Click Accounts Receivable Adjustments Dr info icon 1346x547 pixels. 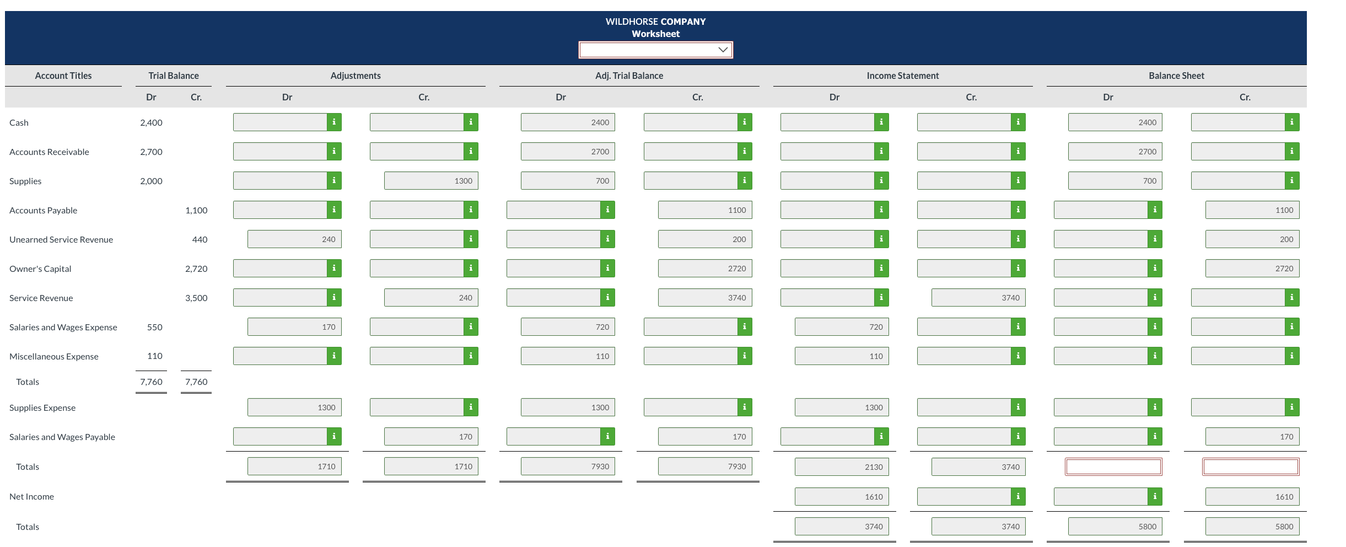tap(334, 151)
